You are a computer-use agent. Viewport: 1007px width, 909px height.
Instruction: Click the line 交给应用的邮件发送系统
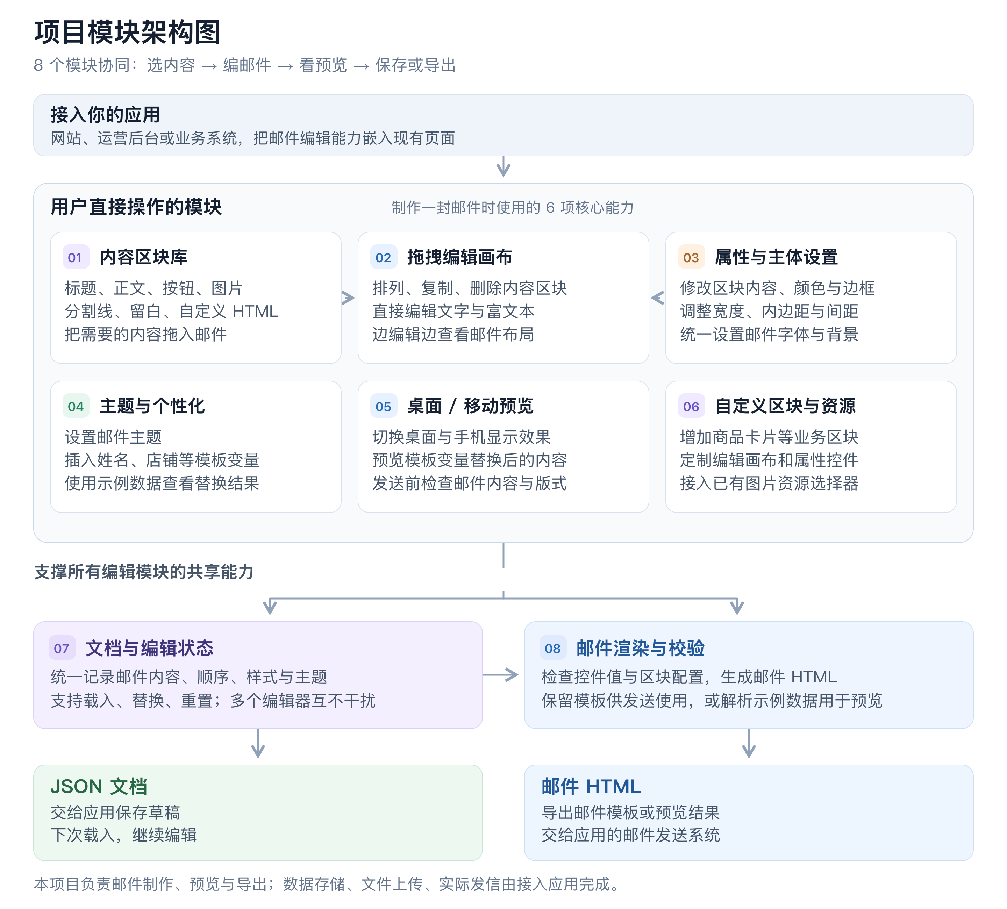point(631,835)
